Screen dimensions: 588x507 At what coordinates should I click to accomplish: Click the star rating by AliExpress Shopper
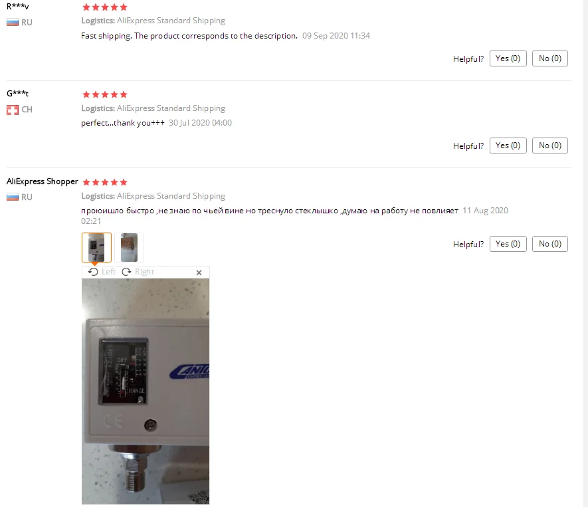(x=105, y=182)
